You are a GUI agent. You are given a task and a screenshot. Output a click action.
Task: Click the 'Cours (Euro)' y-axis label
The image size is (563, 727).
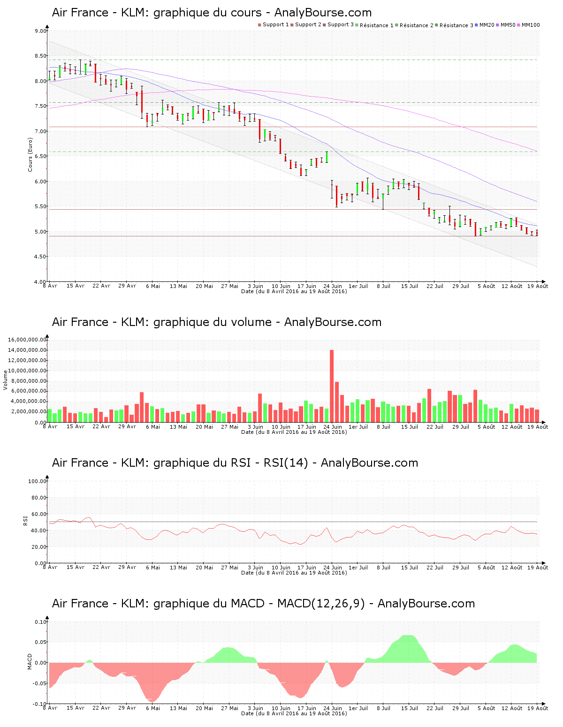pos(30,154)
